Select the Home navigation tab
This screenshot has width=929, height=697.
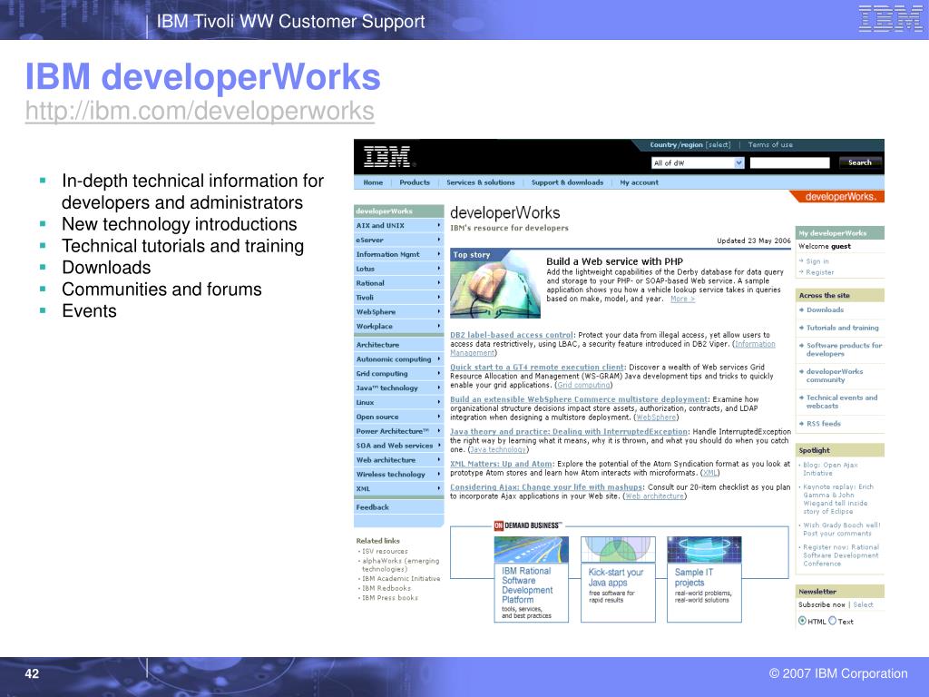click(x=373, y=182)
